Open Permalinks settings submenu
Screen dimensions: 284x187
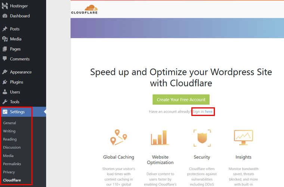(x=12, y=164)
